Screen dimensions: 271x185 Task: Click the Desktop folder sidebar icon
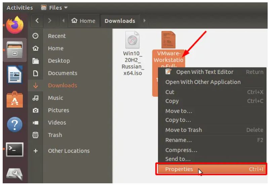[x=35, y=61]
